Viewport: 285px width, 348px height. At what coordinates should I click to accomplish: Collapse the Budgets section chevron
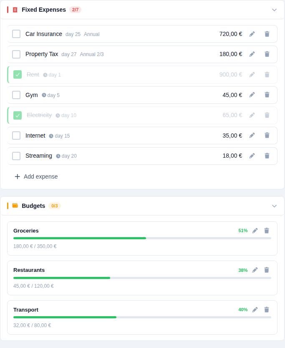(274, 206)
